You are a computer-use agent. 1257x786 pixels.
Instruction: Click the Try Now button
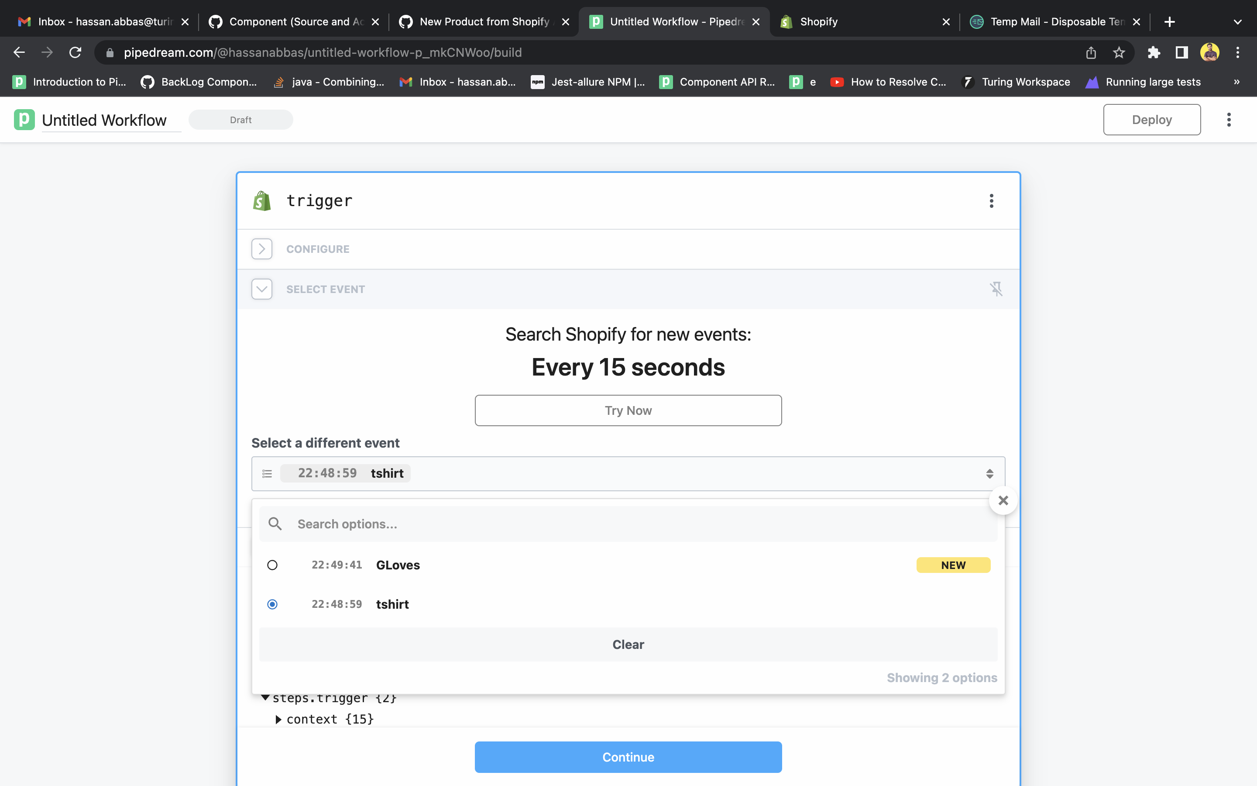[x=628, y=410]
